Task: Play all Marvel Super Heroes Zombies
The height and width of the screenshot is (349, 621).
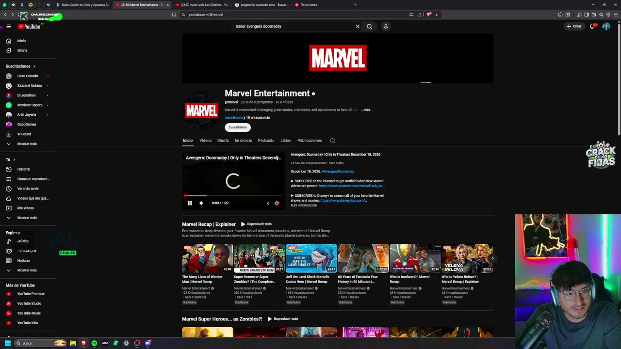Action: [283, 319]
